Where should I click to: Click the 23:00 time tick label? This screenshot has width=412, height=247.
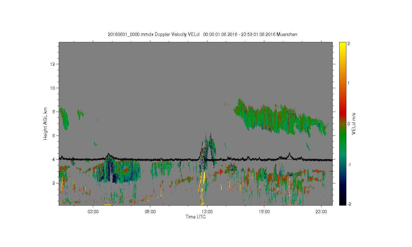coord(321,212)
